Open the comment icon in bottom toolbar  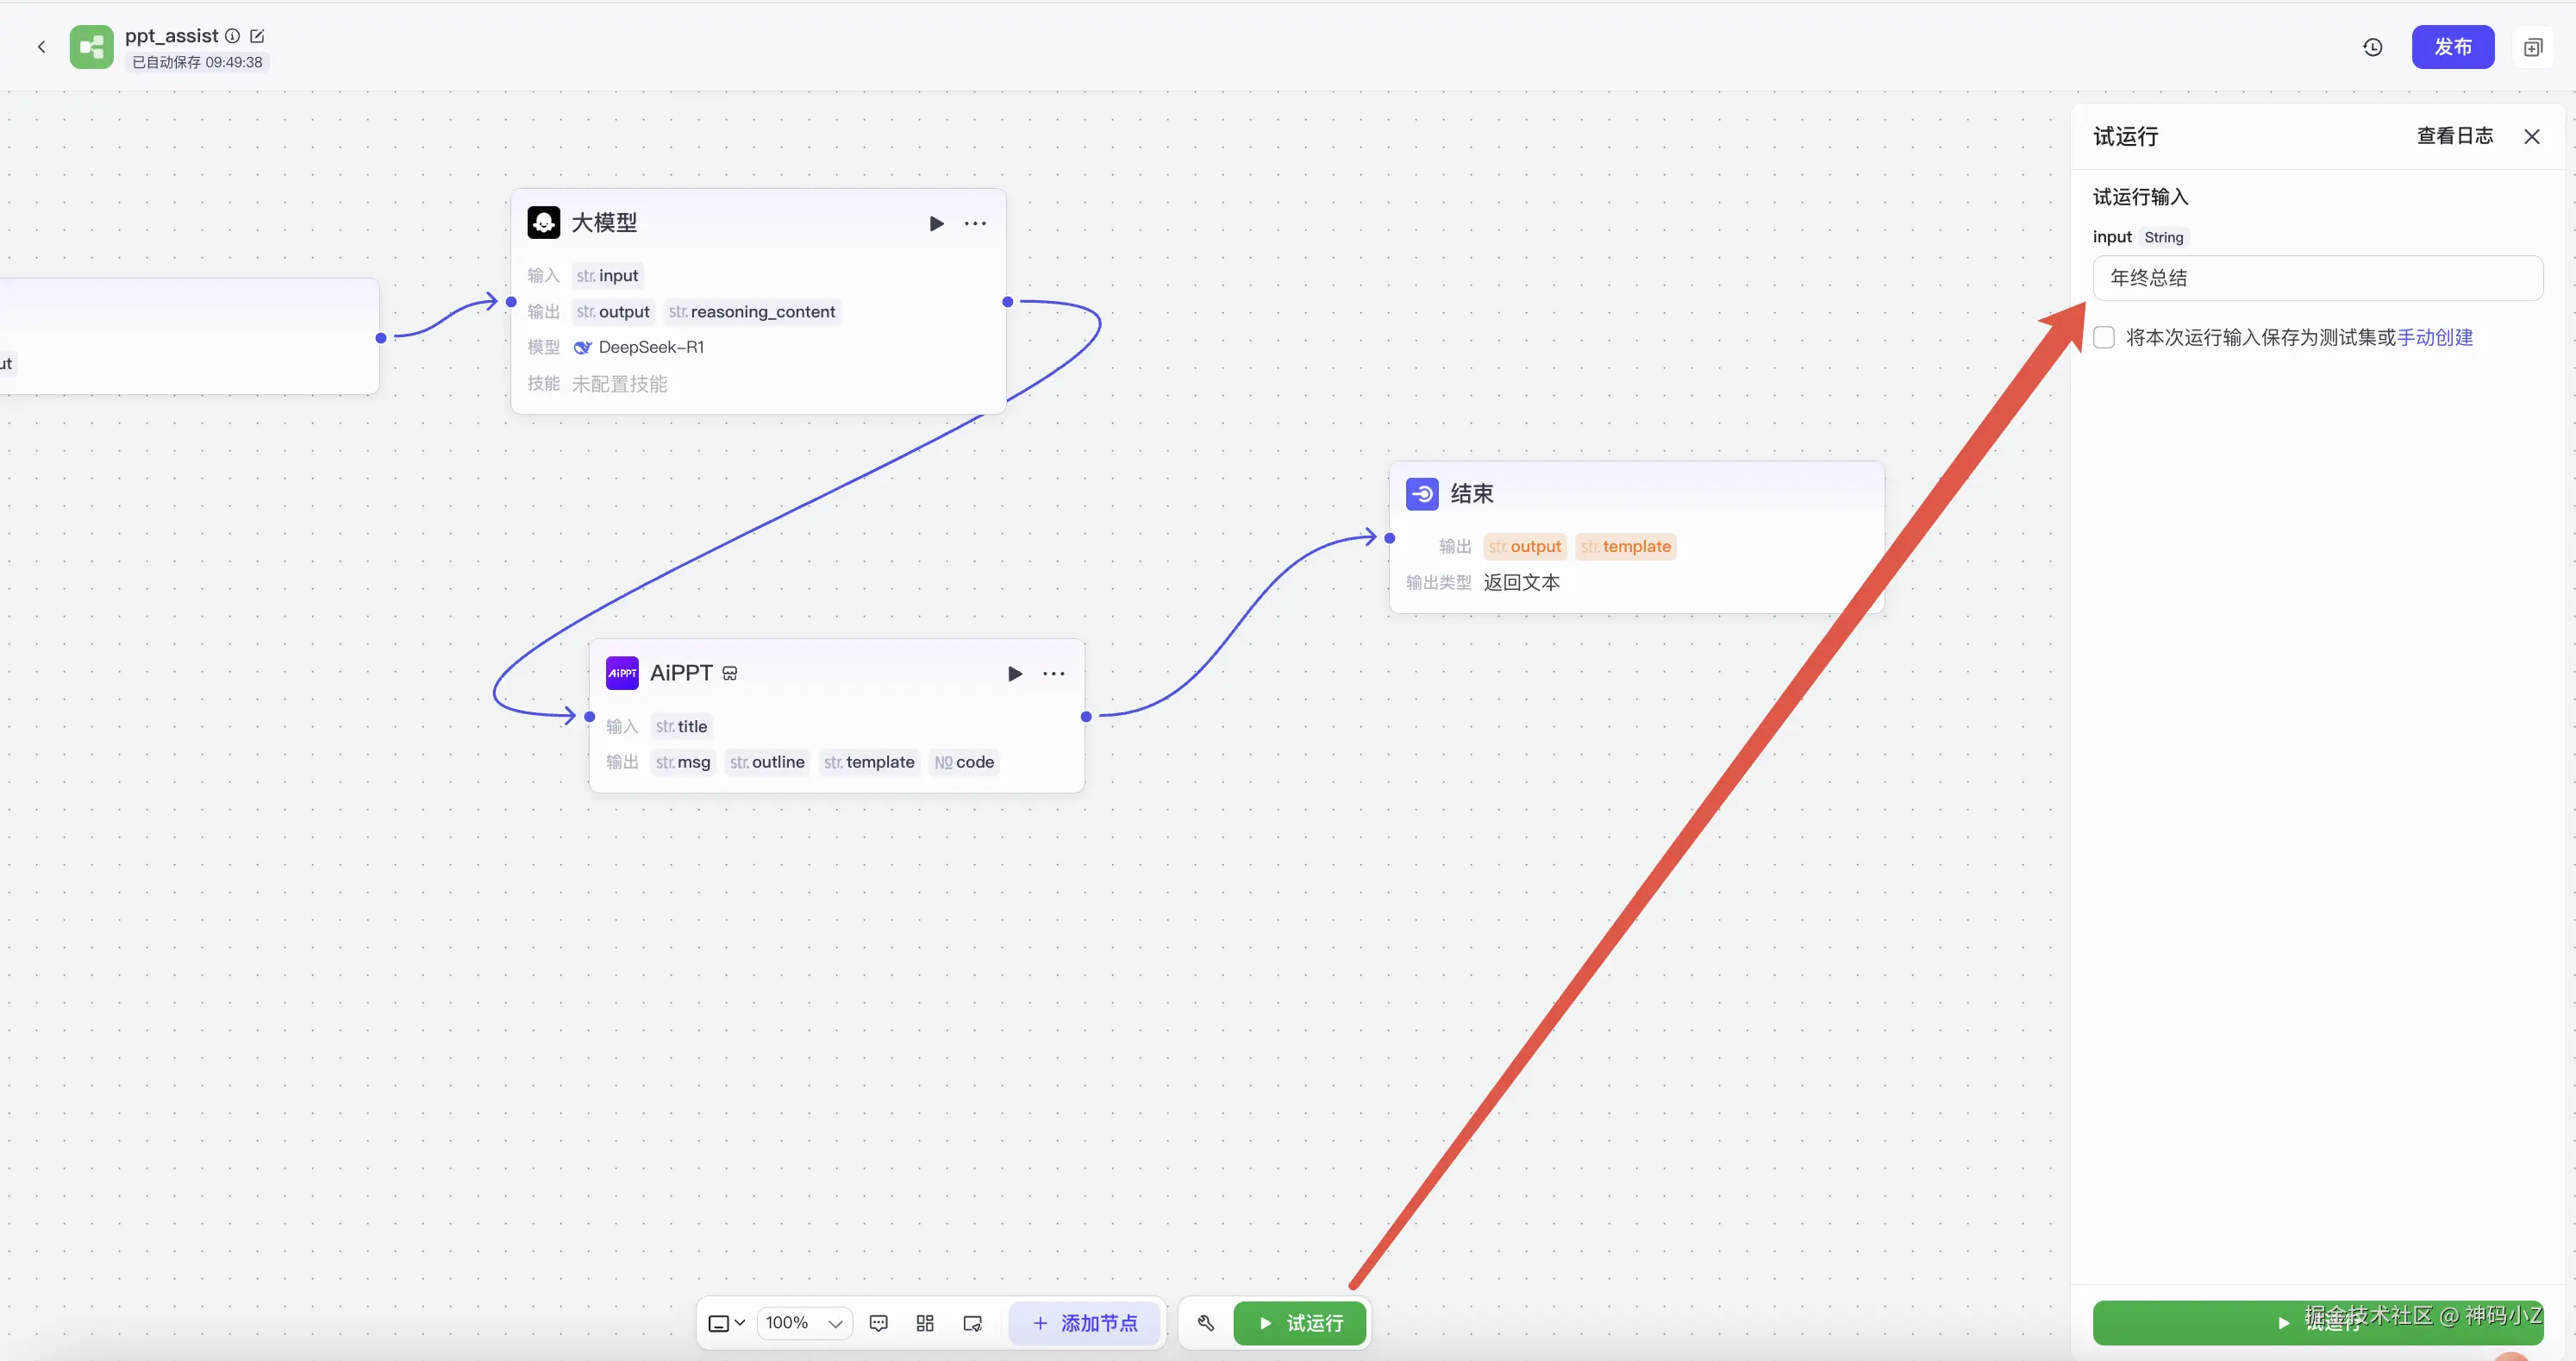click(x=878, y=1323)
